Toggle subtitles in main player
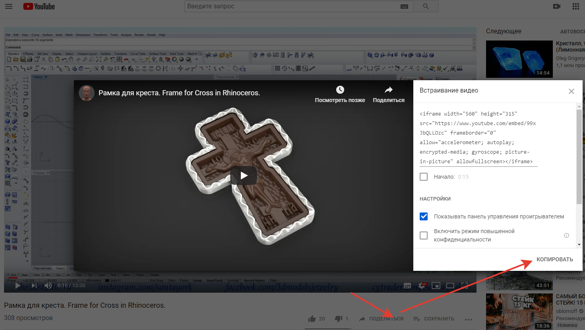This screenshot has width=585, height=330. 407,286
